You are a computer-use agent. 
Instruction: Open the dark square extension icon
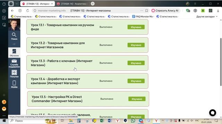(x=211, y=11)
